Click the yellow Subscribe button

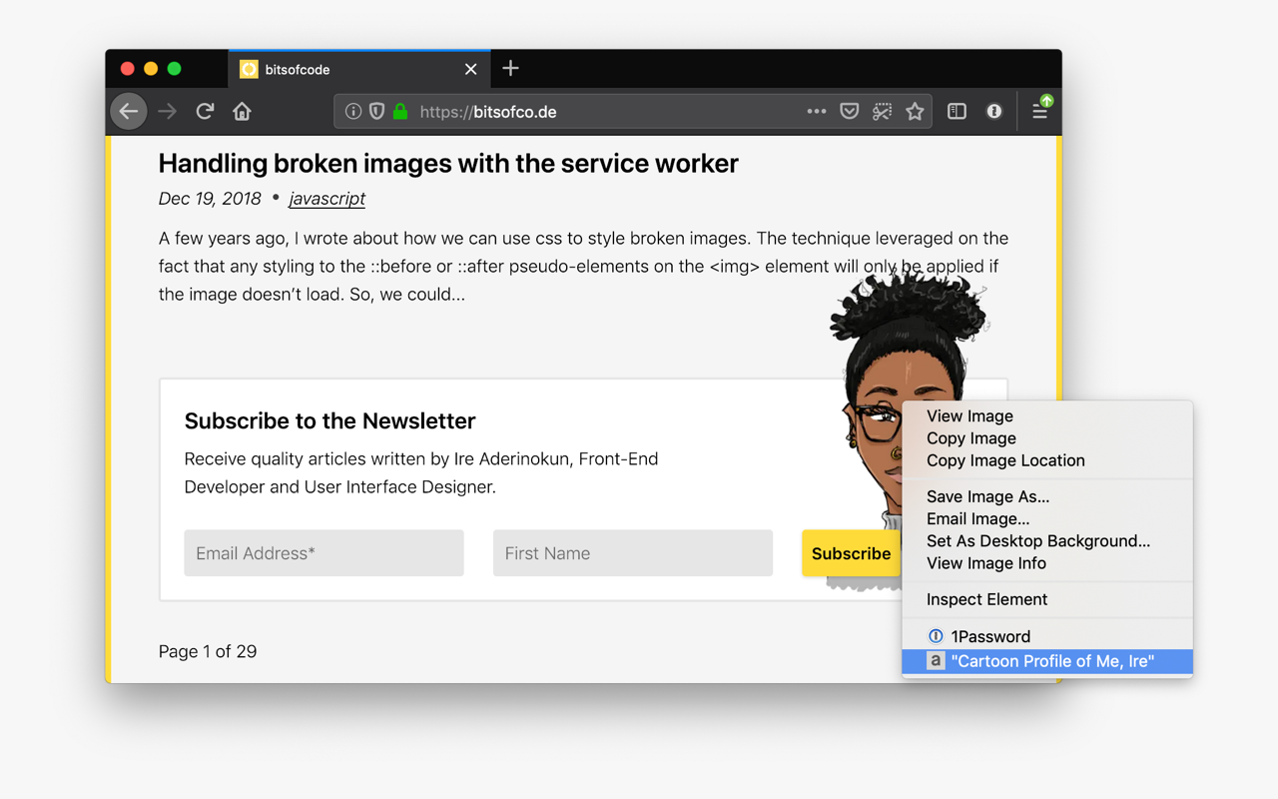click(x=851, y=553)
